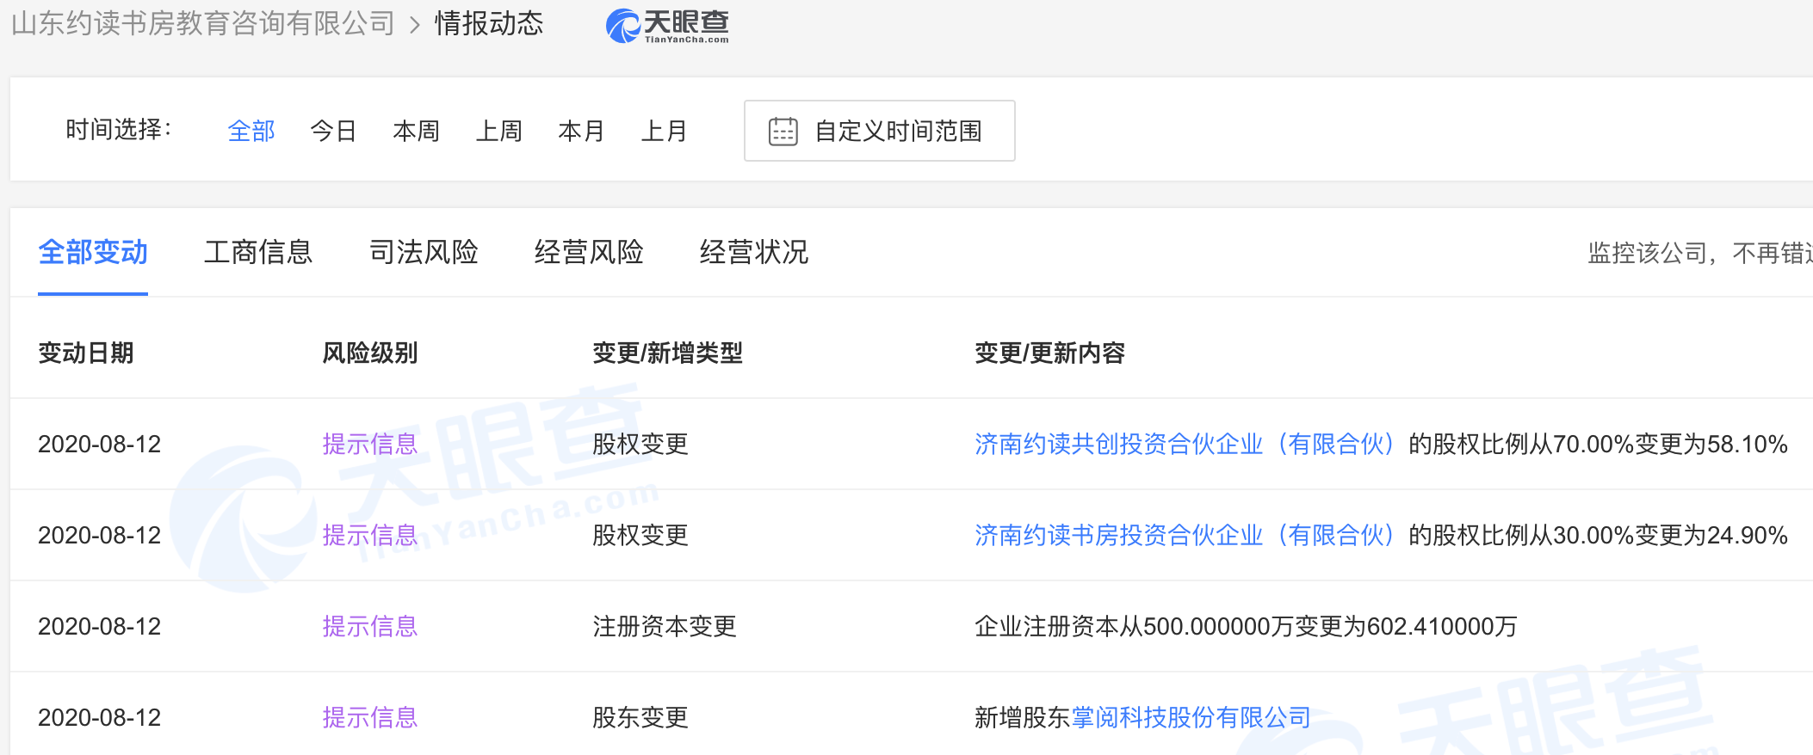Filter changes by 上月
The height and width of the screenshot is (755, 1813).
pos(664,131)
